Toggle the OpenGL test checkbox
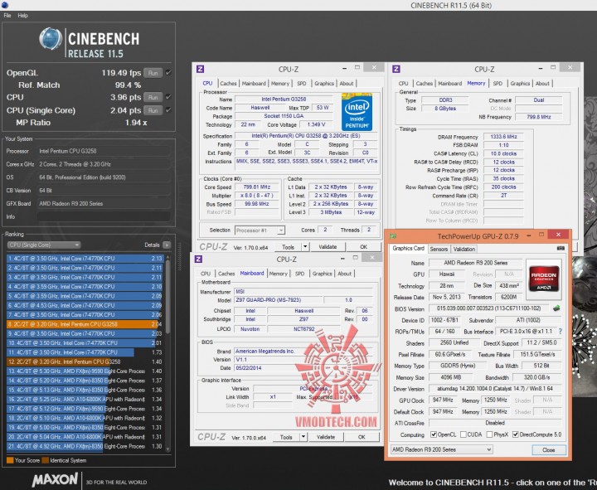 click(x=168, y=72)
